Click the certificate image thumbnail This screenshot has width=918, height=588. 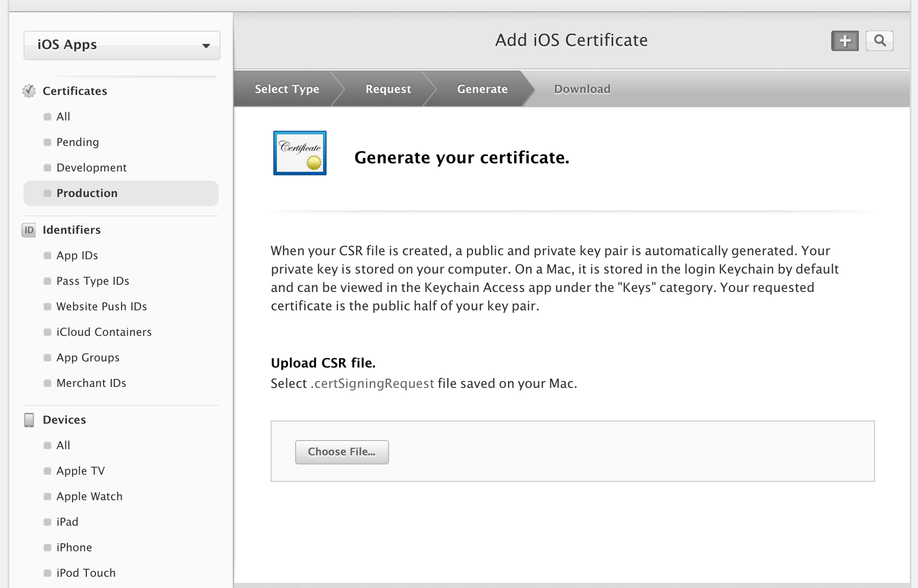click(x=300, y=153)
